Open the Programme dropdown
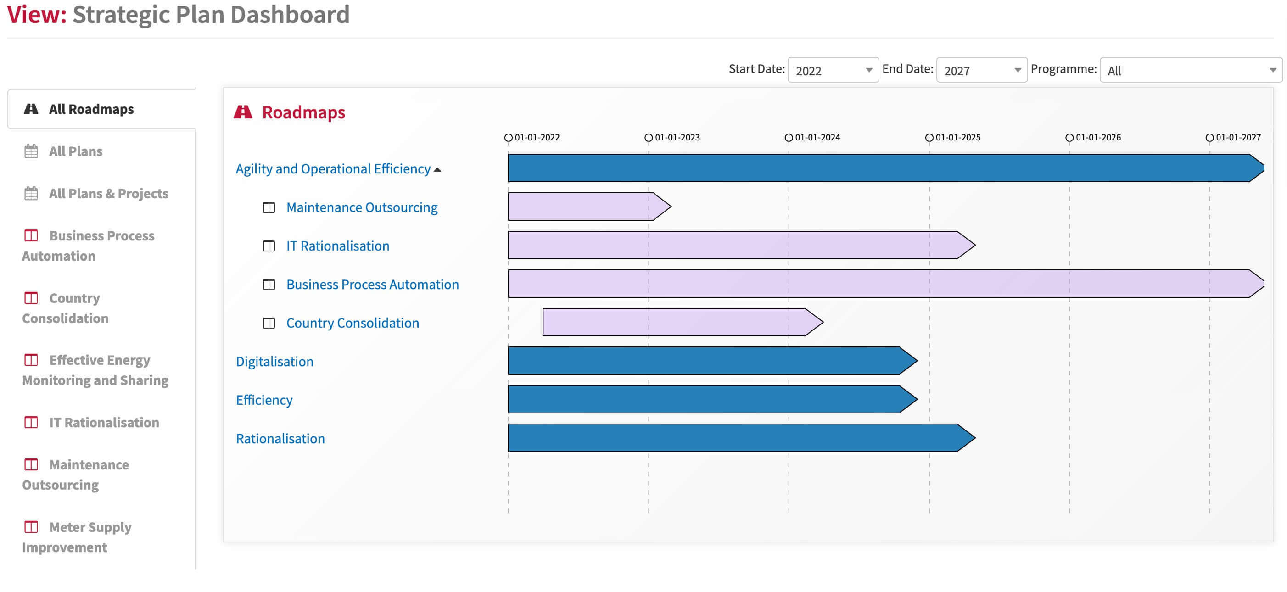This screenshot has height=592, width=1287. pos(1191,70)
